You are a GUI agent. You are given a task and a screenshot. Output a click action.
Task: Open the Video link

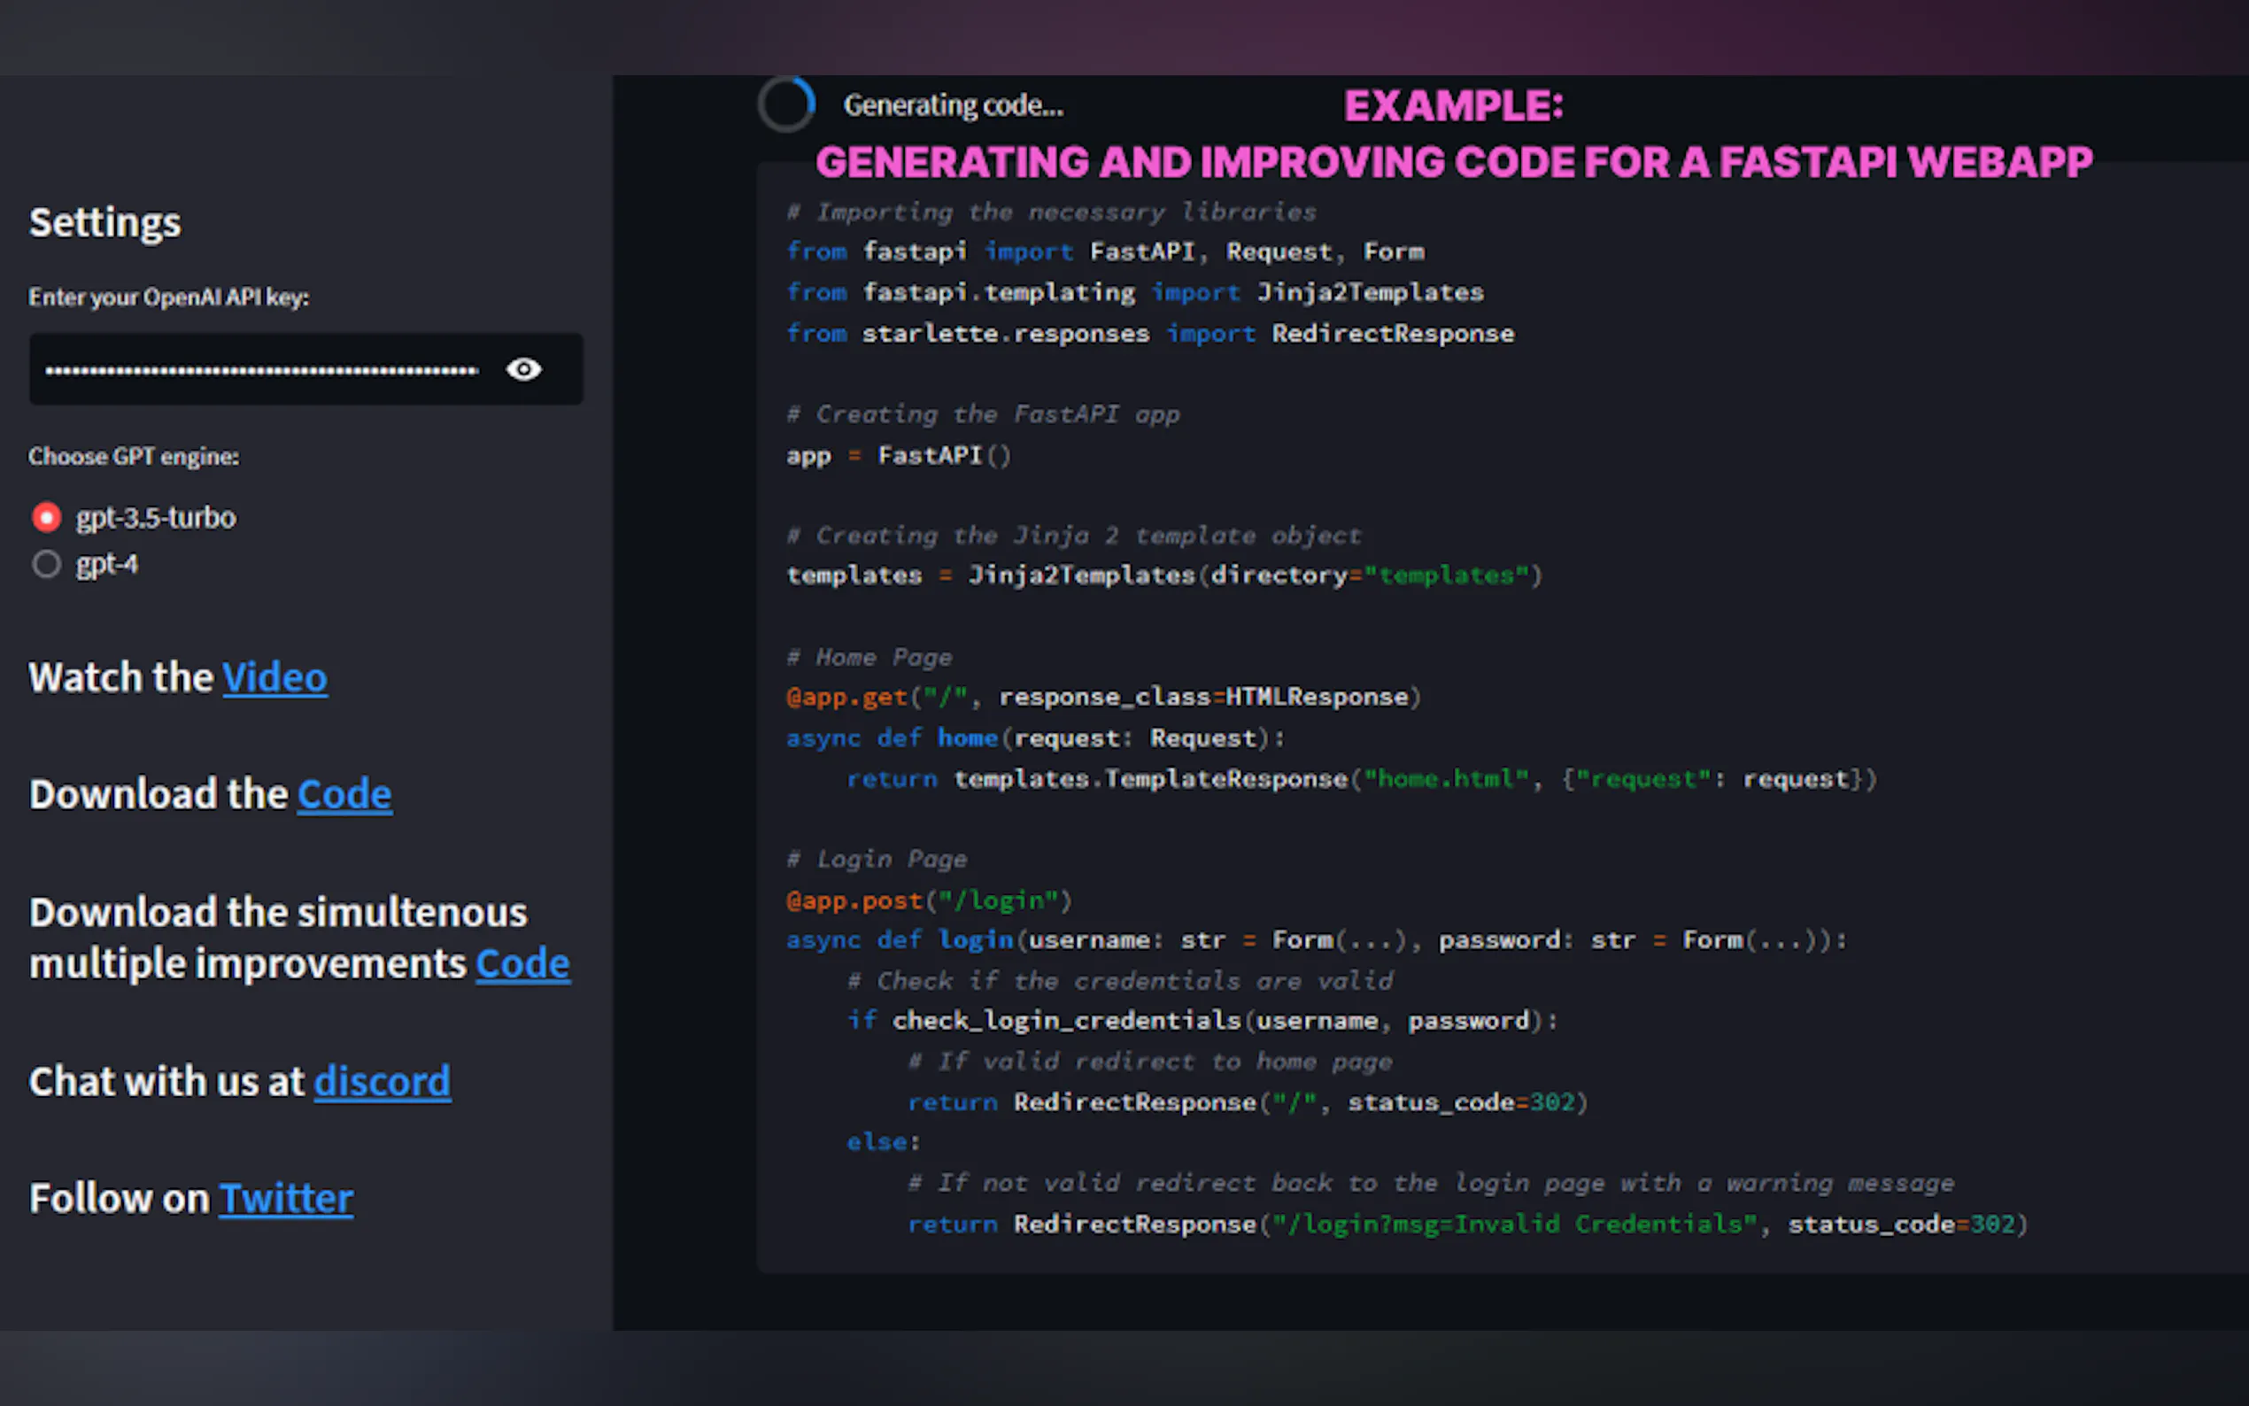pyautogui.click(x=274, y=678)
